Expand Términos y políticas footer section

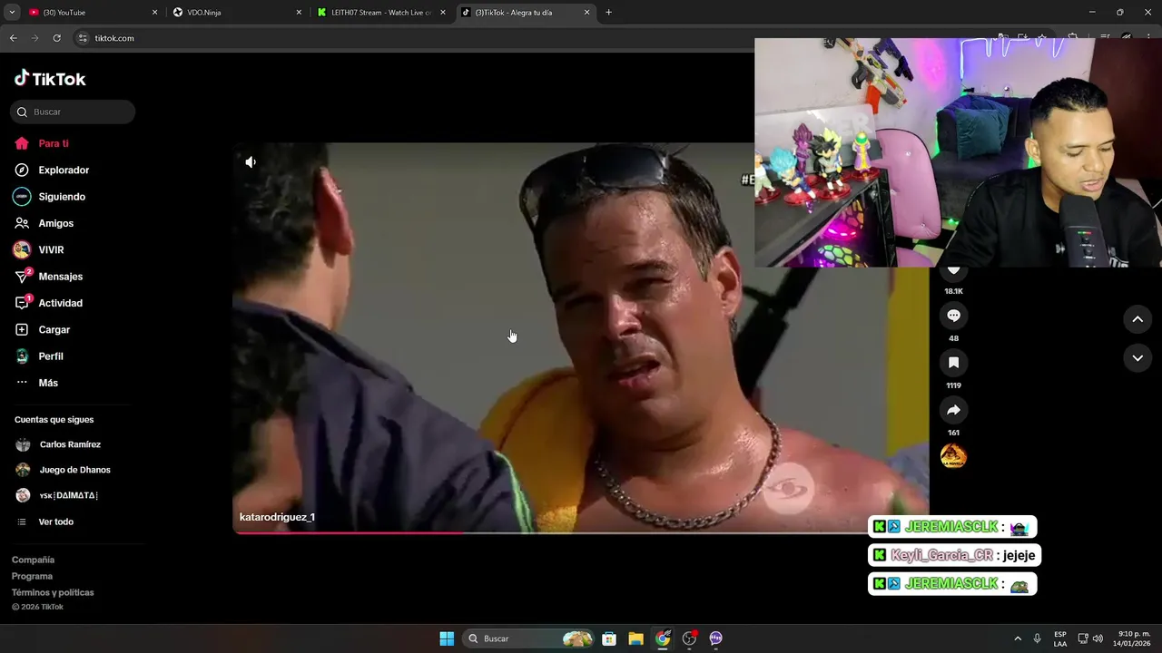53,592
